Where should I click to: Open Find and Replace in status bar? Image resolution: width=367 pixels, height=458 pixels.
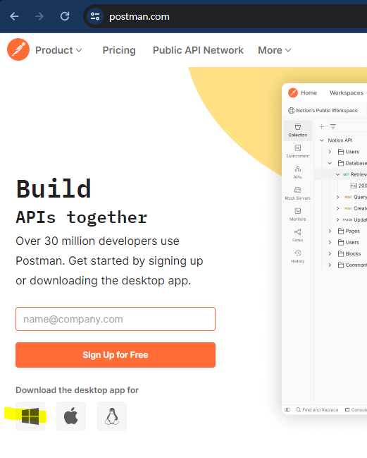point(317,410)
